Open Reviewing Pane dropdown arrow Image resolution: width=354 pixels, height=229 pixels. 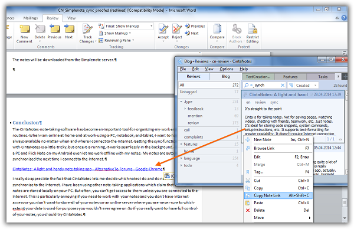point(133,40)
